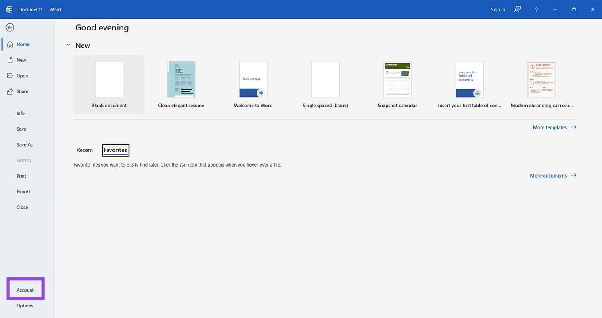Viewport: 602px width, 318px height.
Task: Sign in to your Microsoft account
Action: tap(497, 9)
